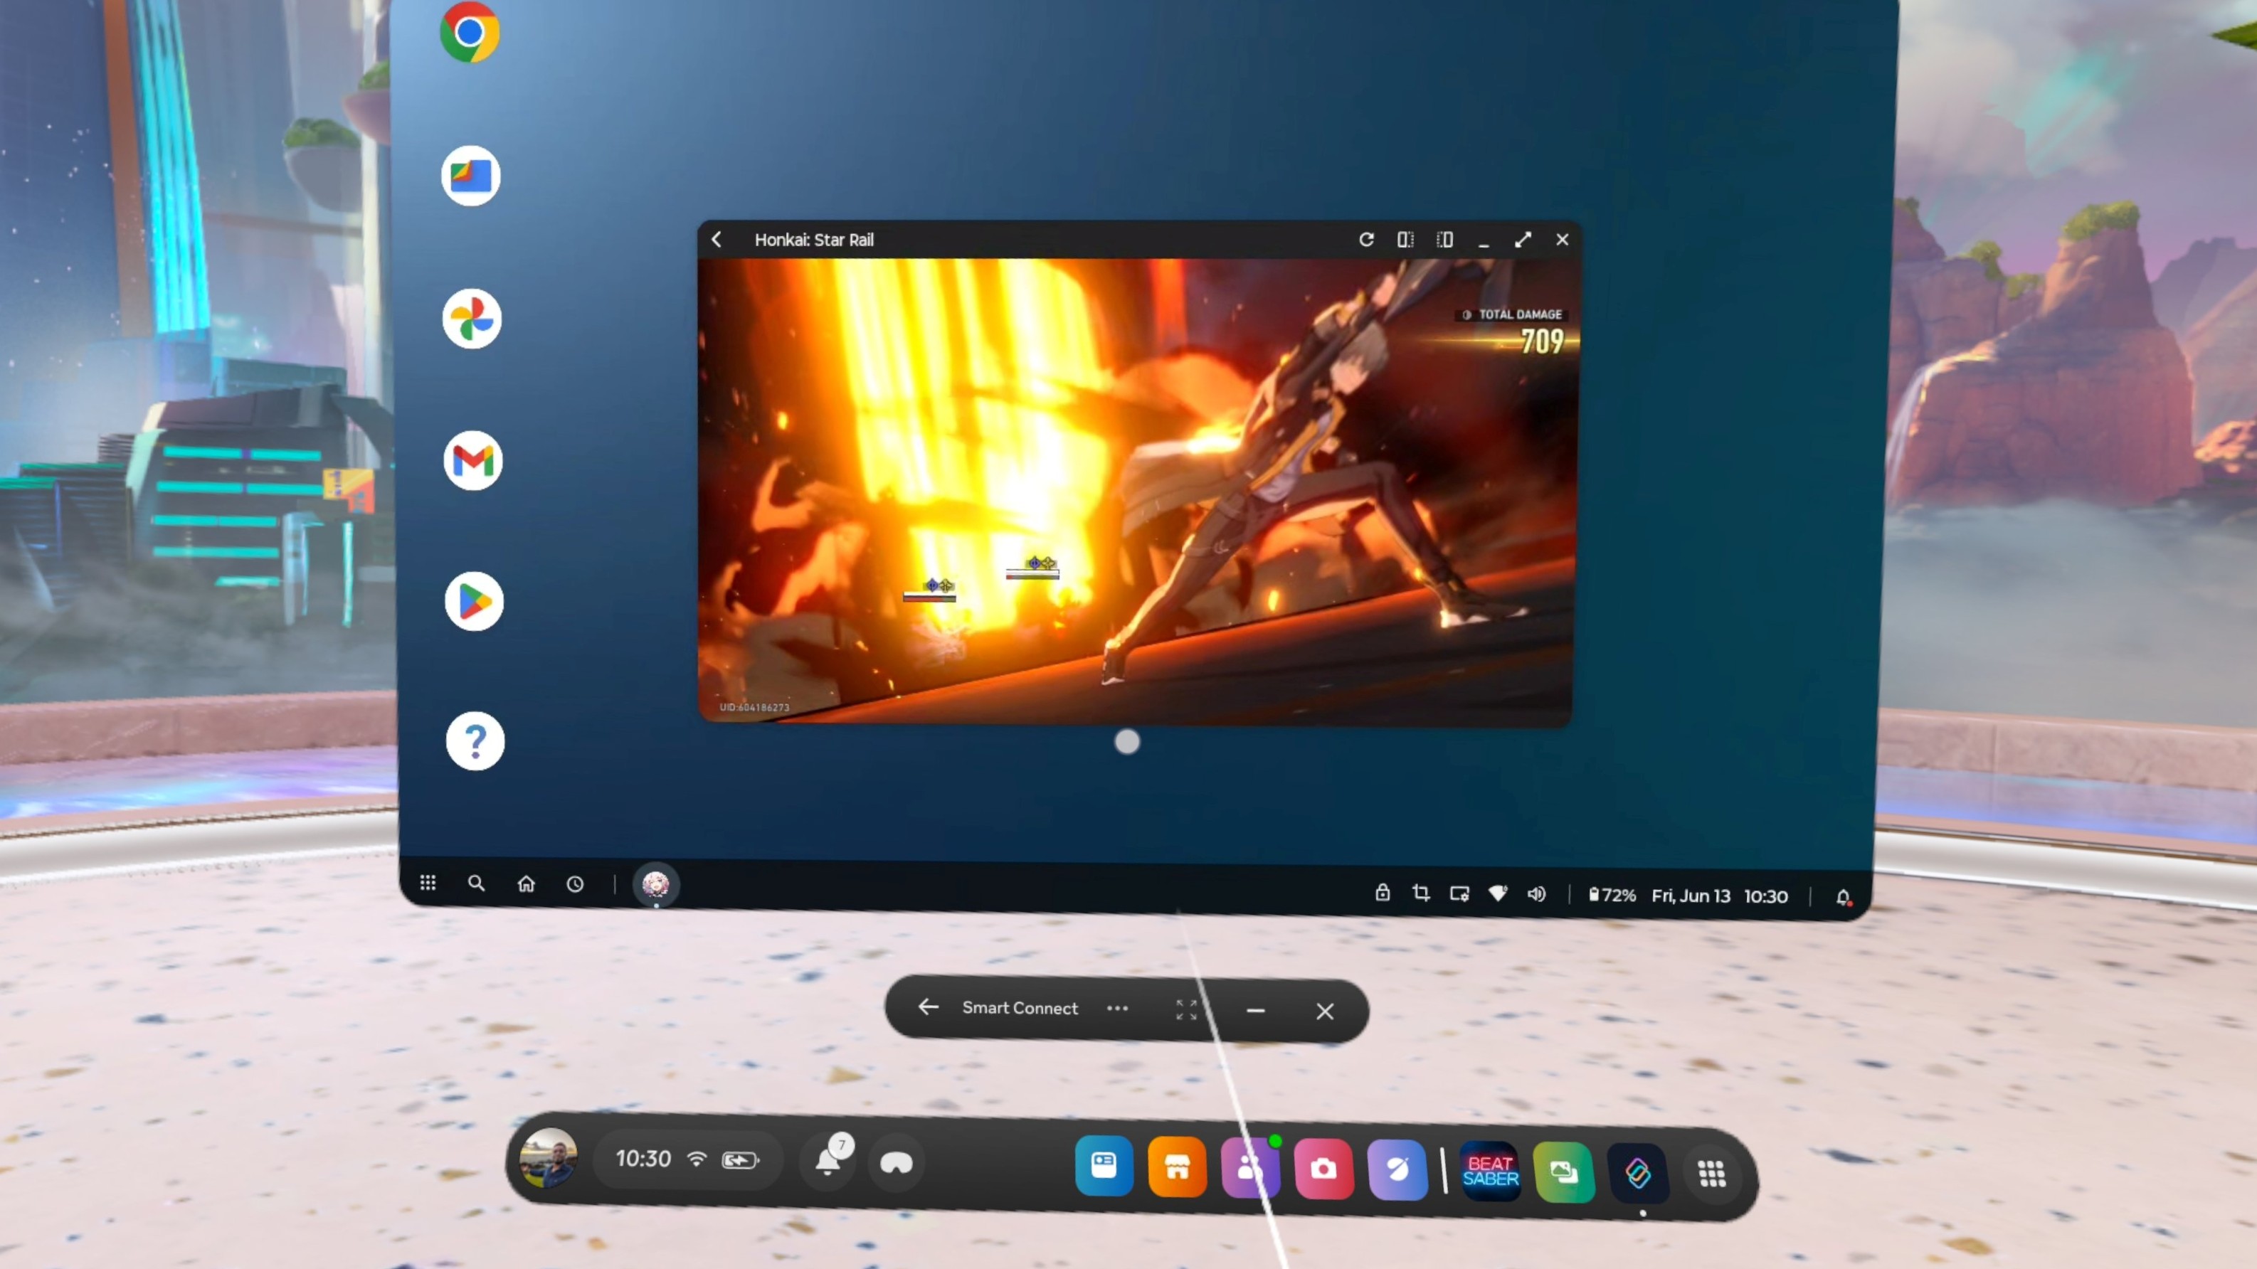
Task: Open the app library grid in dock
Action: click(1712, 1174)
